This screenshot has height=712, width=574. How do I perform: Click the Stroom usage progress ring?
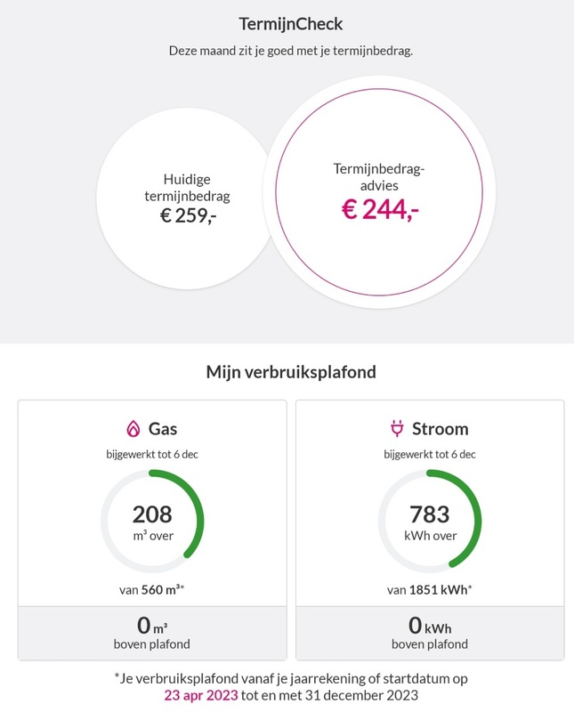click(x=430, y=522)
